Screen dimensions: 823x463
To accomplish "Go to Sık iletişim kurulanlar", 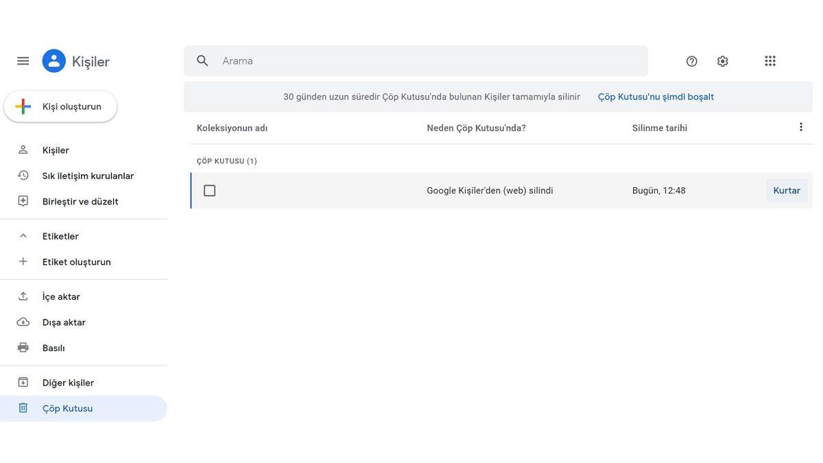I will [x=88, y=176].
